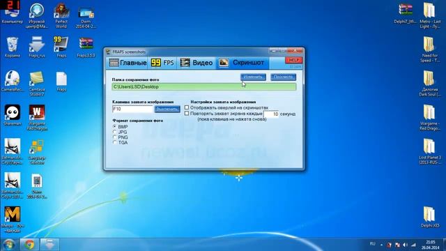Open the Need for Speed folder
Viewport: 446px width, 251px height.
430,50
